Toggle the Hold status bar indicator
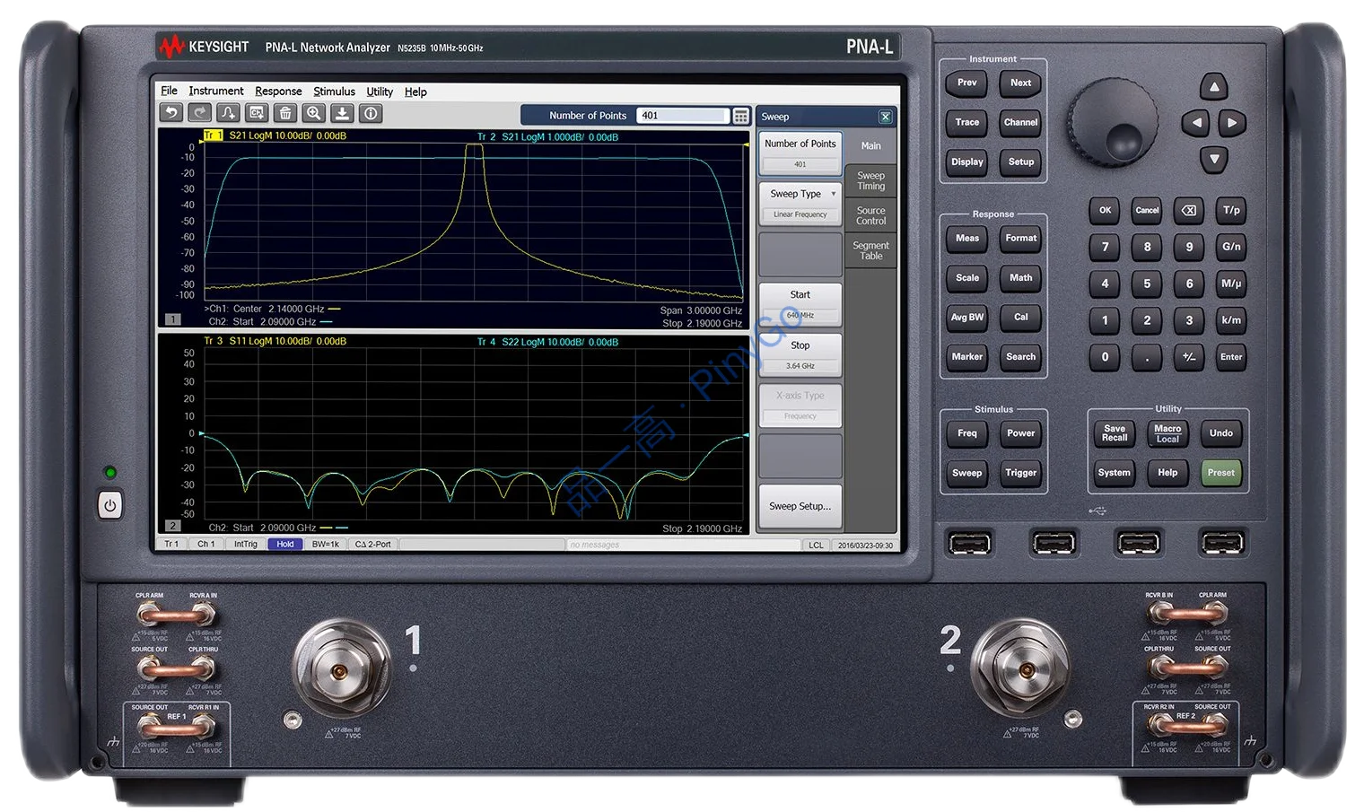 click(x=285, y=544)
